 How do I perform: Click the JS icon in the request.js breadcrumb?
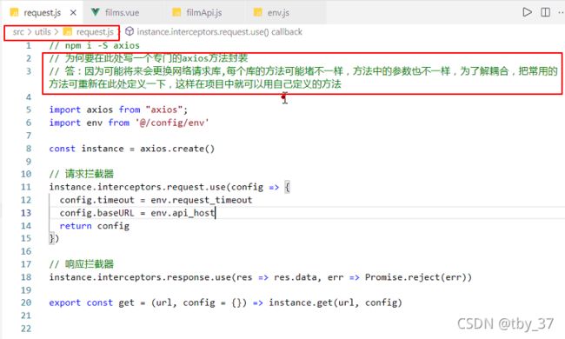pos(68,32)
